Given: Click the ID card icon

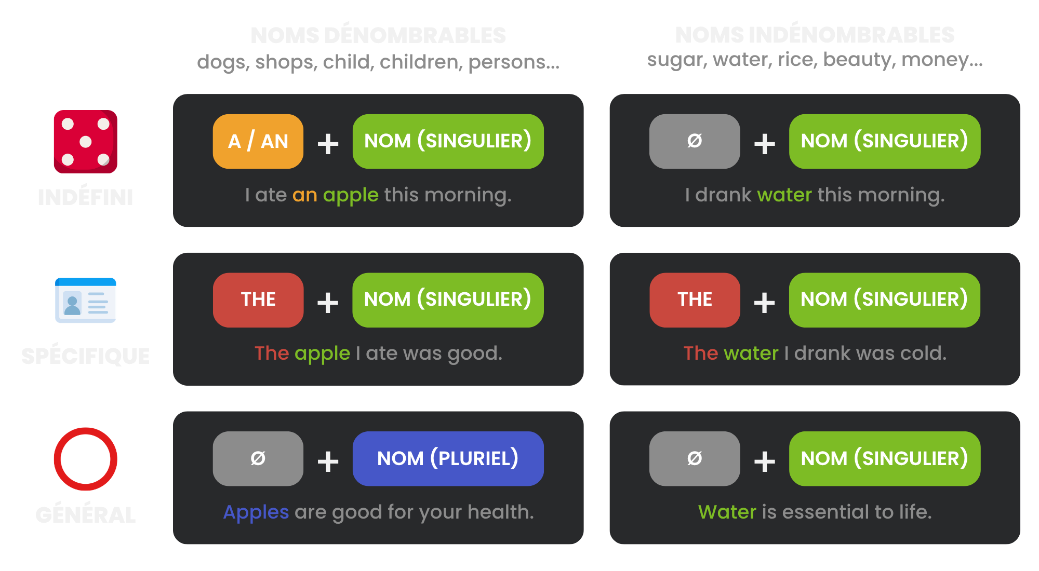Looking at the screenshot, I should pyautogui.click(x=86, y=300).
